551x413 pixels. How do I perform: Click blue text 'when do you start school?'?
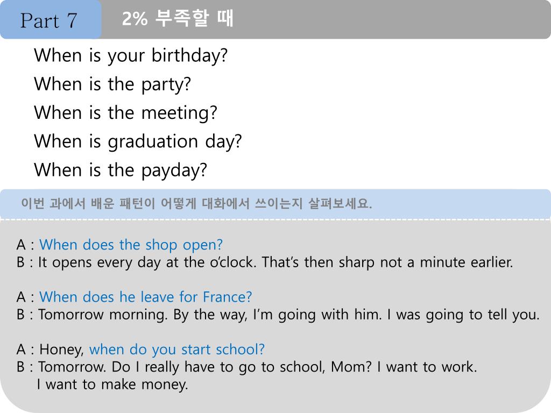pyautogui.click(x=177, y=350)
